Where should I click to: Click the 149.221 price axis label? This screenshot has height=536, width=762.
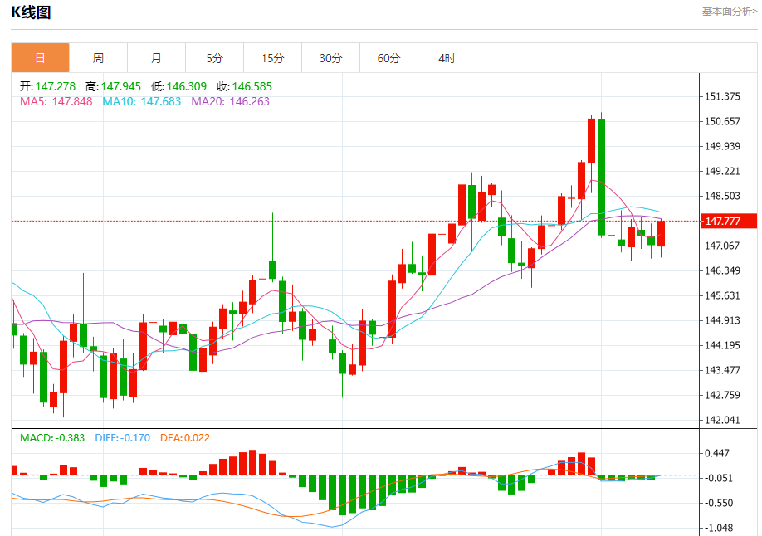(723, 171)
